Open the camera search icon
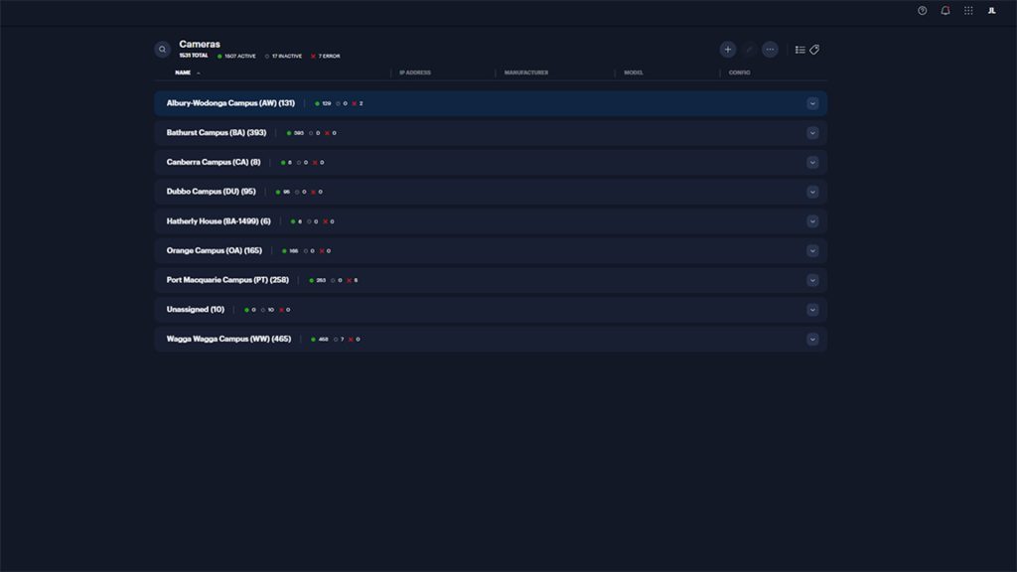 pos(162,50)
